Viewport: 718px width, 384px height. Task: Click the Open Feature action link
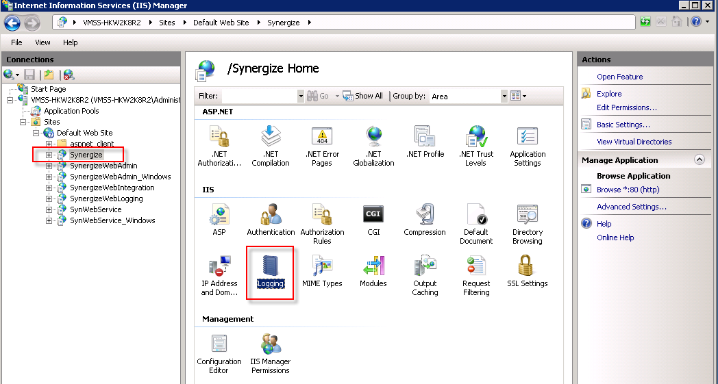619,77
